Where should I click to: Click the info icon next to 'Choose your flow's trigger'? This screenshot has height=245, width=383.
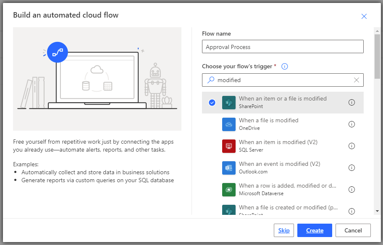285,66
